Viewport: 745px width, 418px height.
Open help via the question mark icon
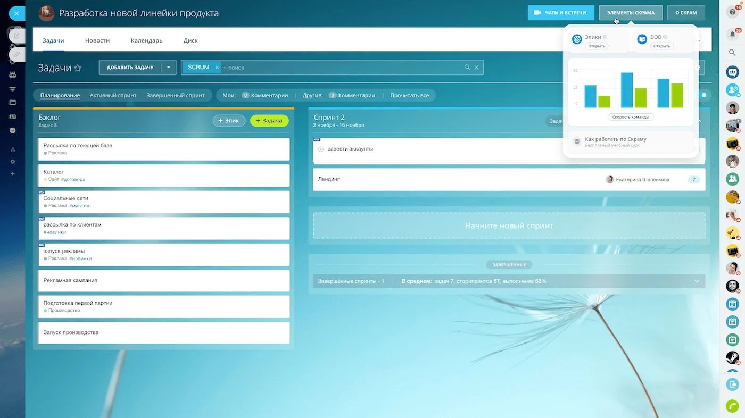[732, 12]
